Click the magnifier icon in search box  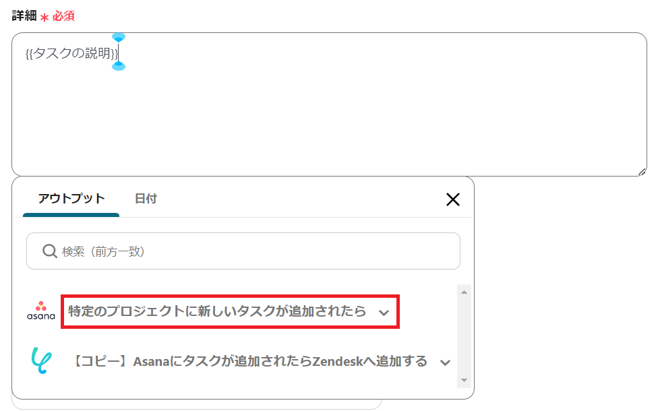pyautogui.click(x=49, y=251)
